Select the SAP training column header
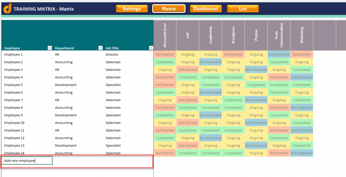The width and height of the screenshot is (346, 177). (188, 35)
